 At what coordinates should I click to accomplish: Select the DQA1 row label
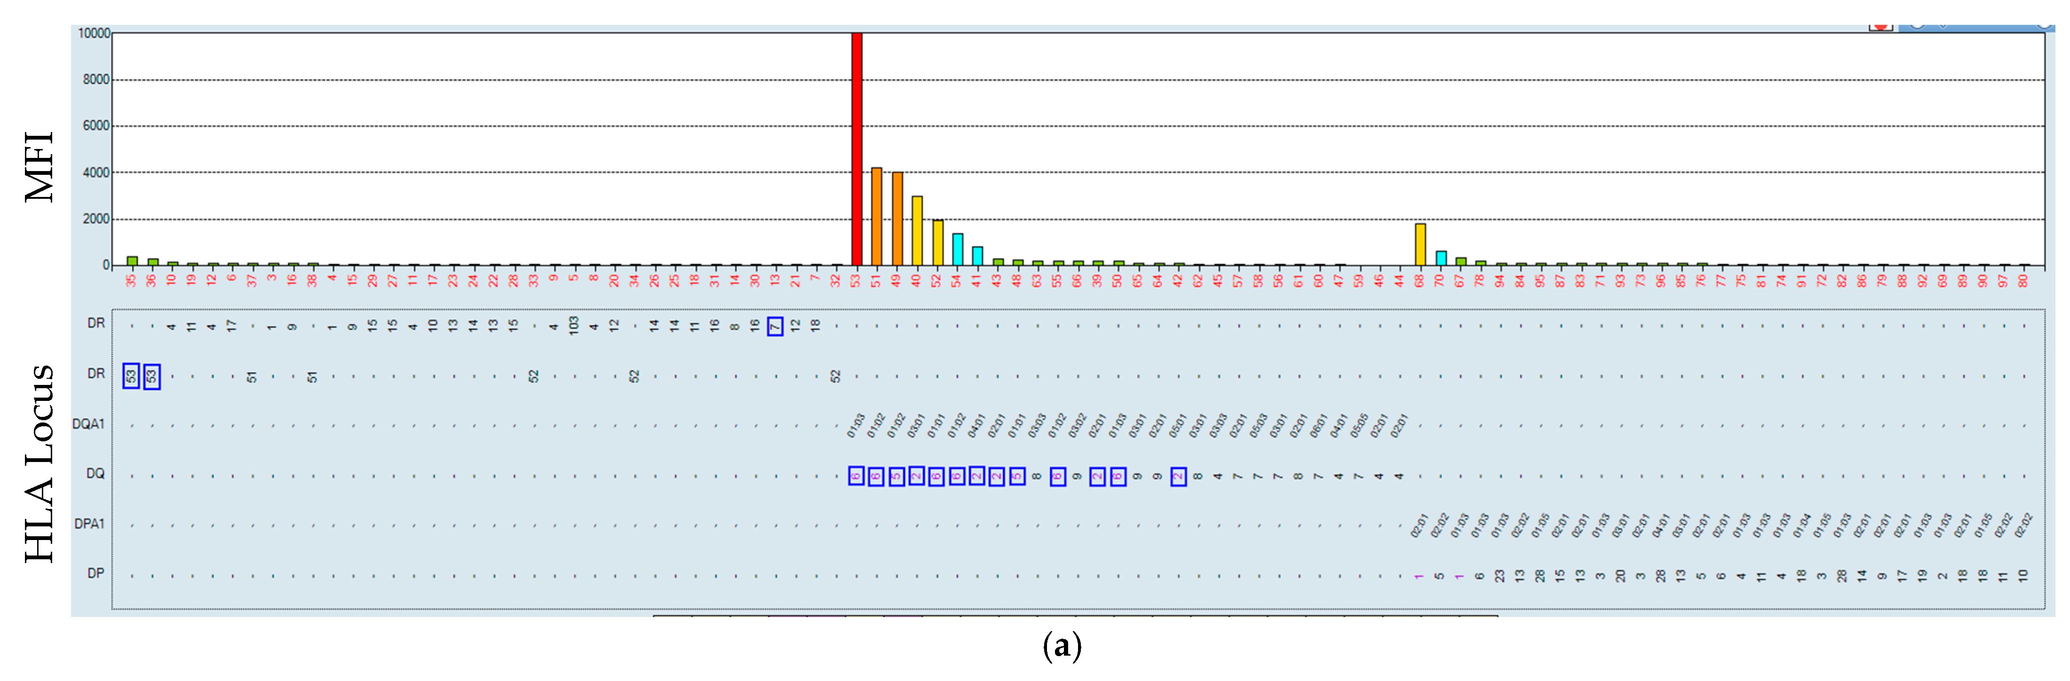coord(88,424)
